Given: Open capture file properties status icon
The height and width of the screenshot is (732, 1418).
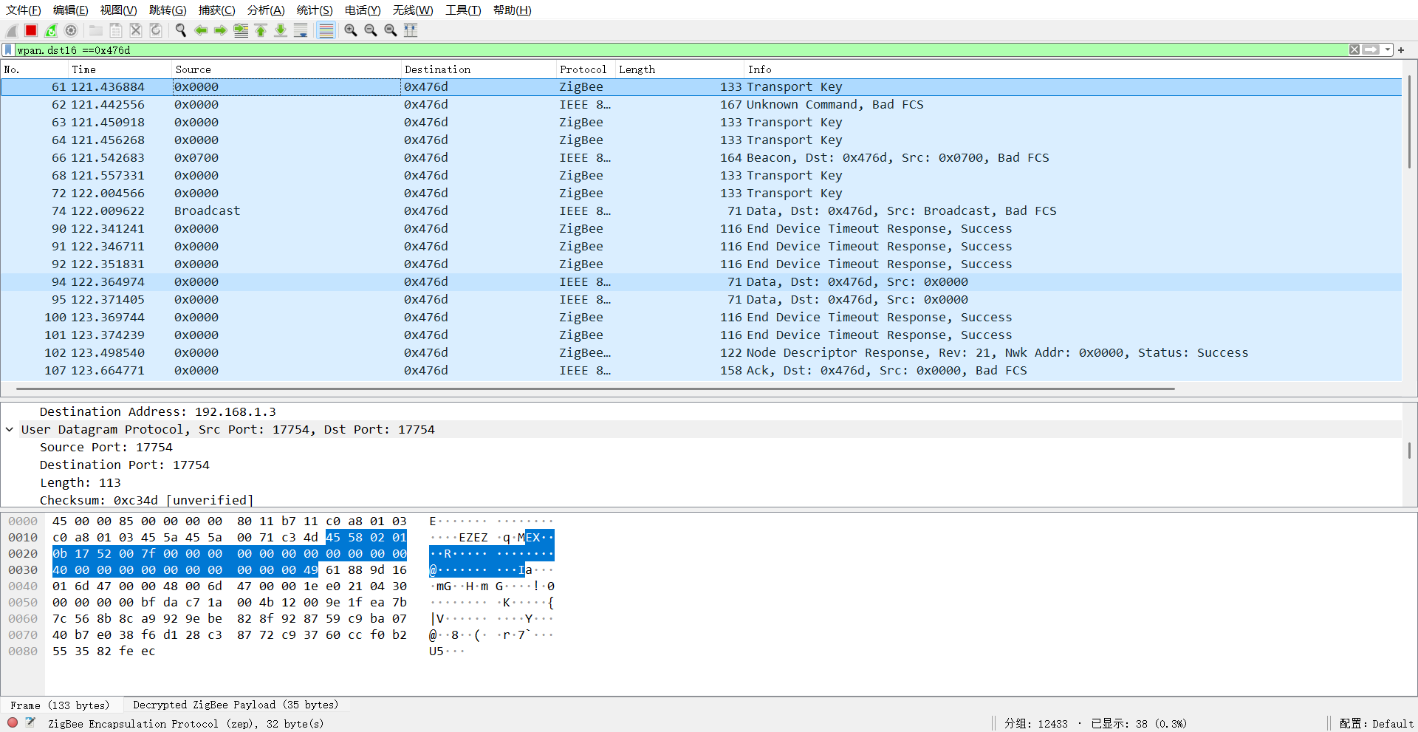Looking at the screenshot, I should (x=30, y=723).
